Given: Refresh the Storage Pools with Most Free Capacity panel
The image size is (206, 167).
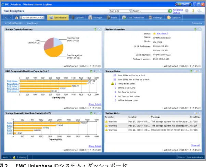Looking at the screenshot, I should [91, 113].
